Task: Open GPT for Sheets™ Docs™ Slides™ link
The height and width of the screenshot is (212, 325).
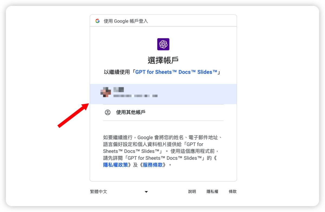Action: (176, 72)
